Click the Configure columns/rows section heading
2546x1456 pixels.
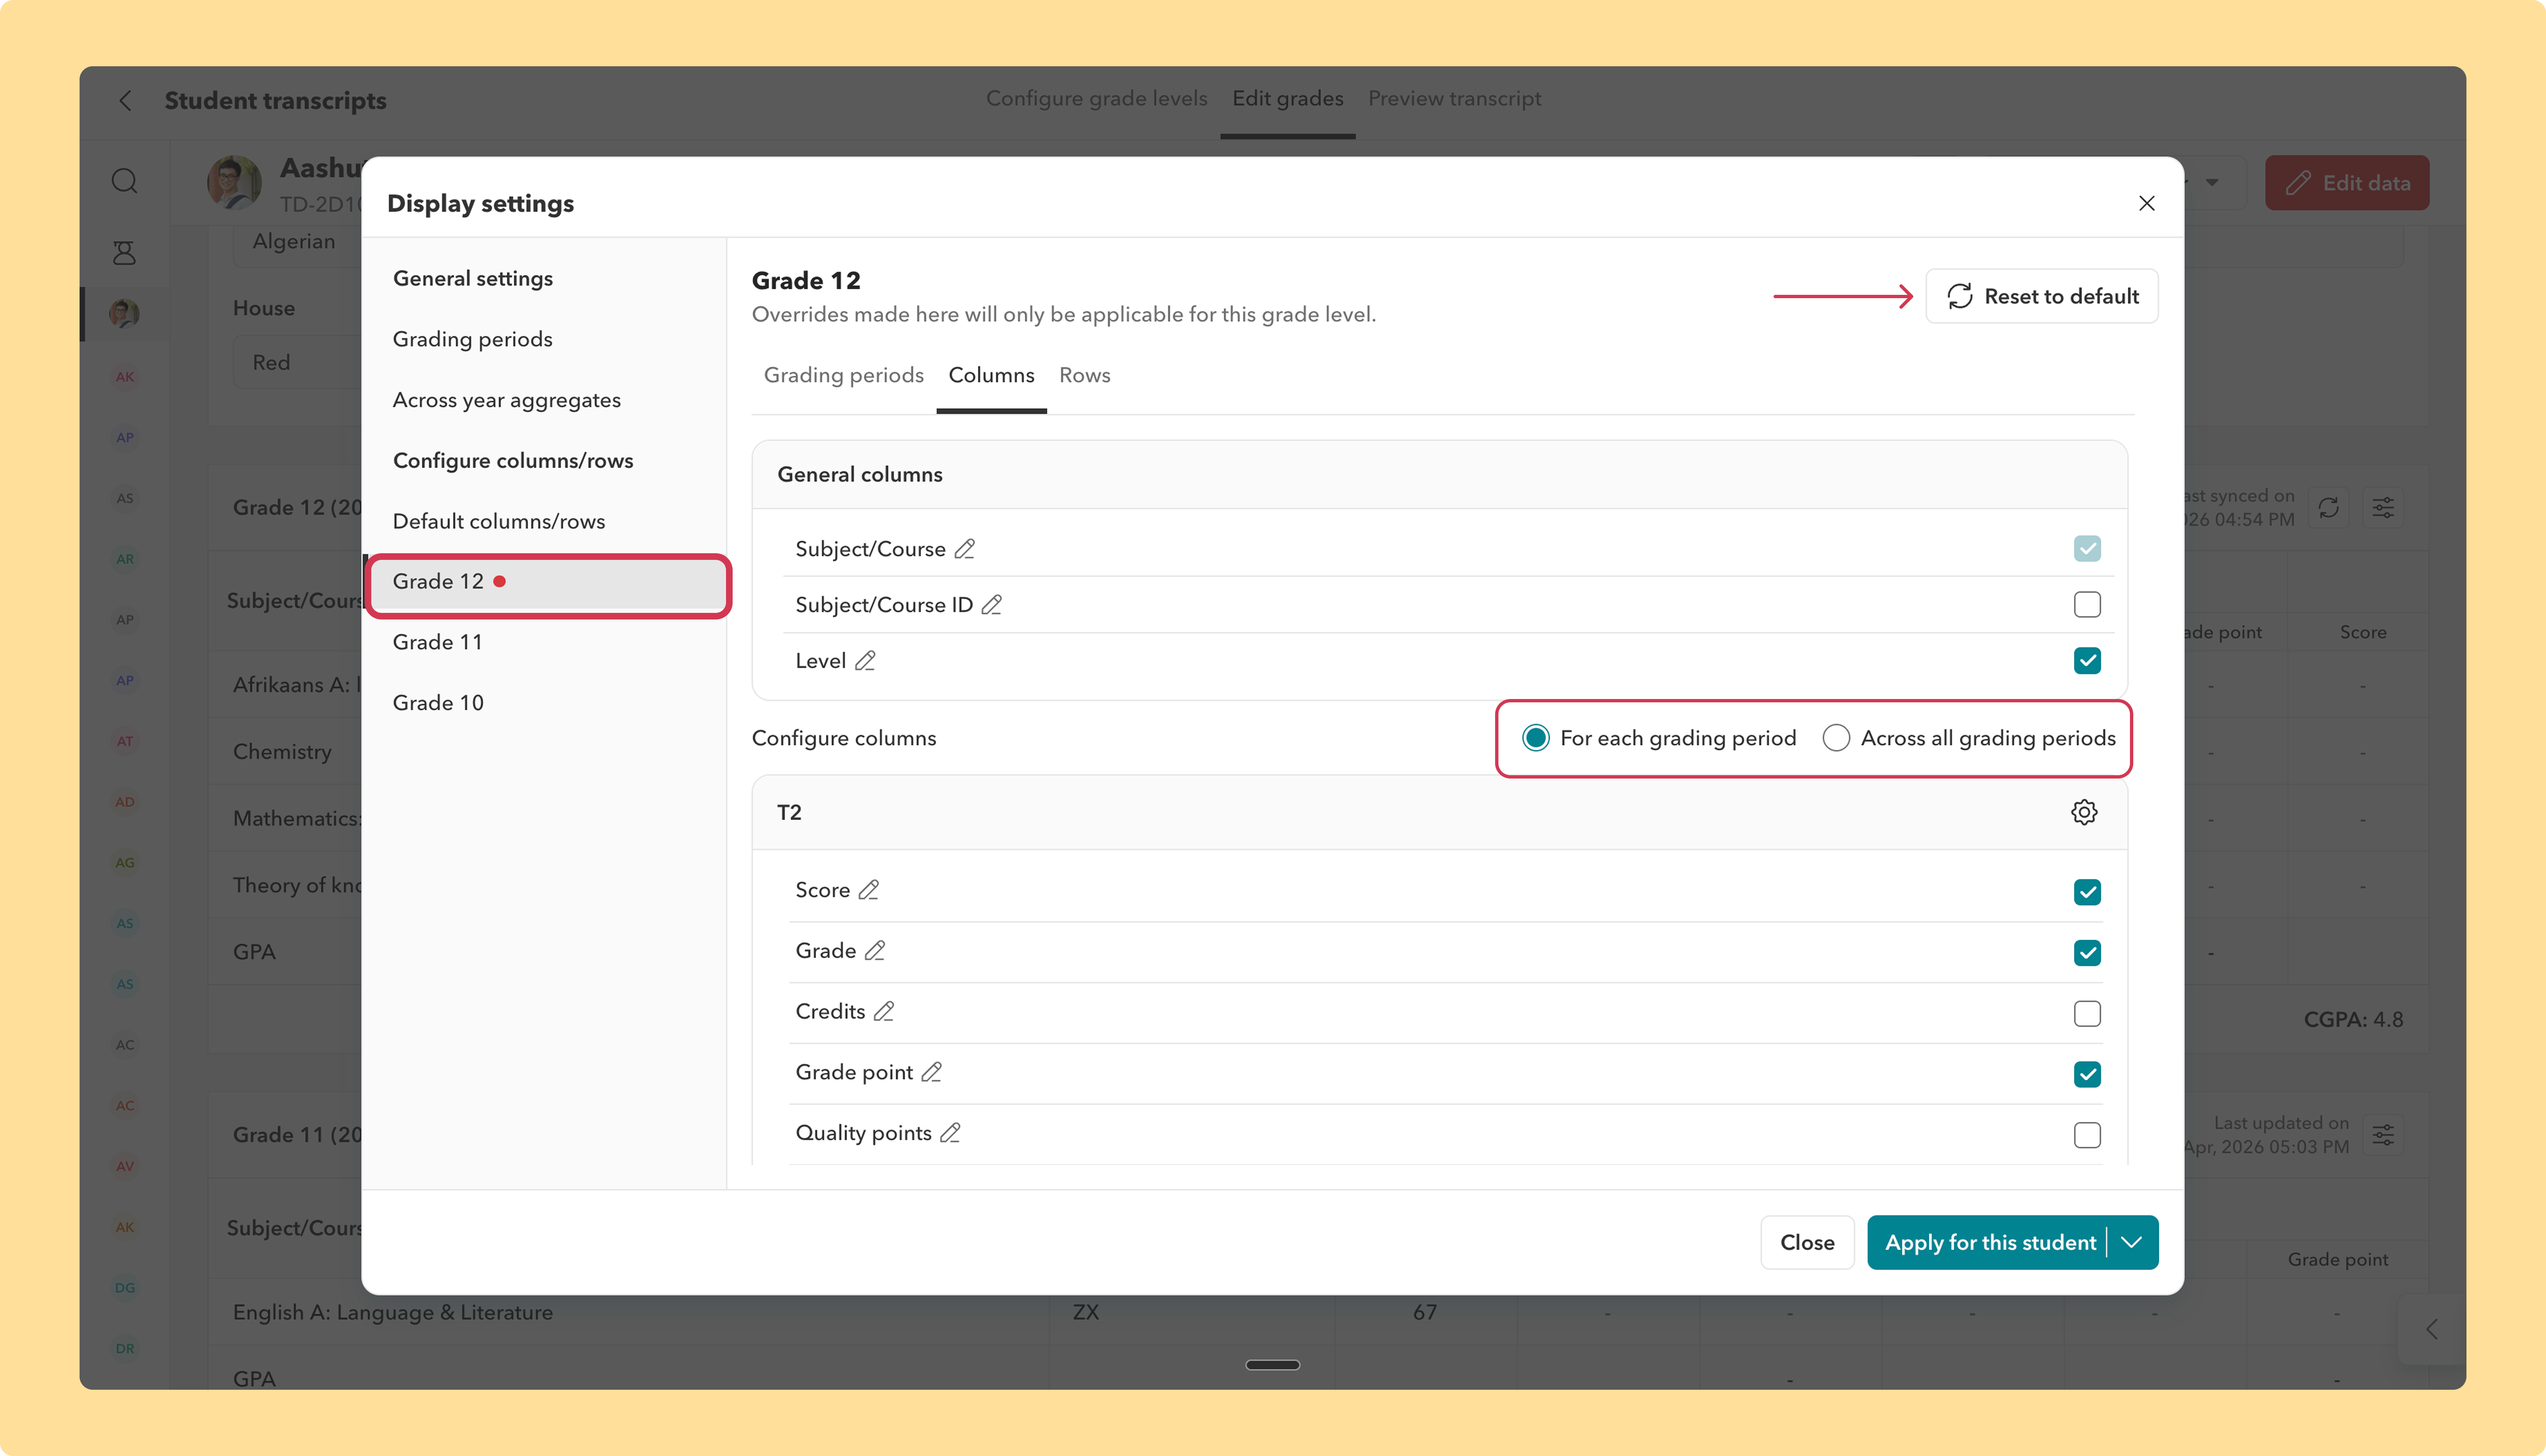click(513, 461)
